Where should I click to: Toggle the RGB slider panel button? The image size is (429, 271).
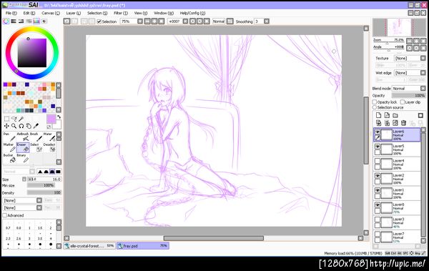point(14,21)
